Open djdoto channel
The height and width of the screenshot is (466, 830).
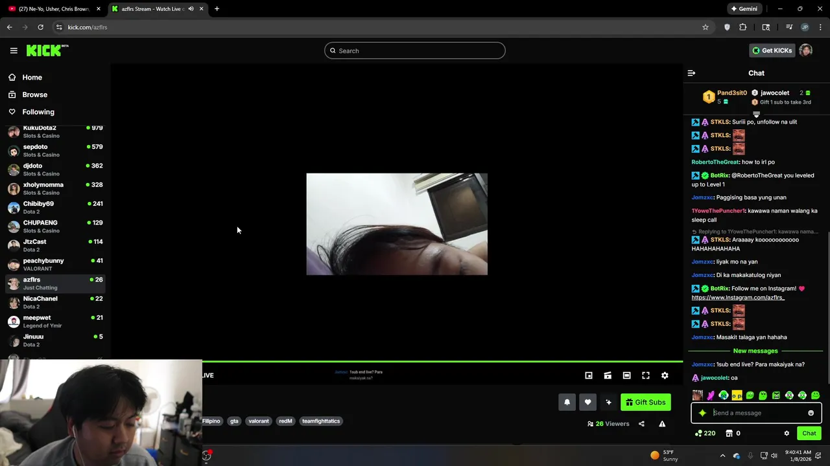click(55, 170)
